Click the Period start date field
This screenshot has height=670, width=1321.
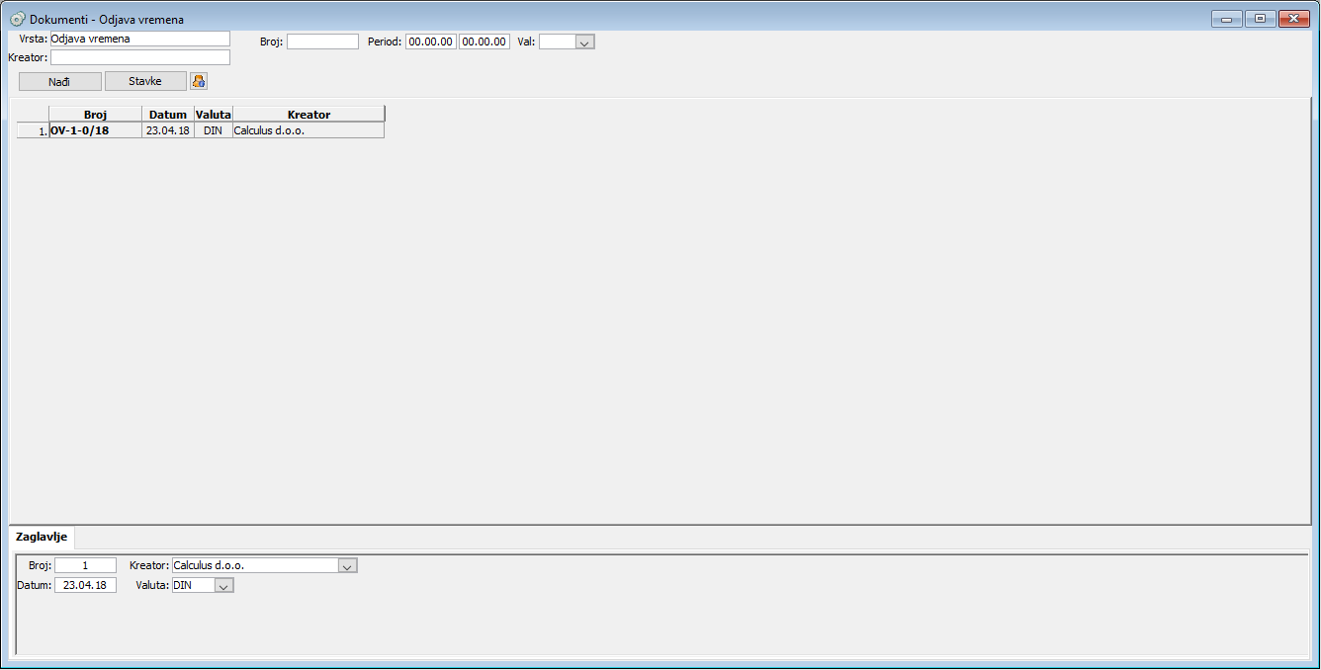[430, 42]
